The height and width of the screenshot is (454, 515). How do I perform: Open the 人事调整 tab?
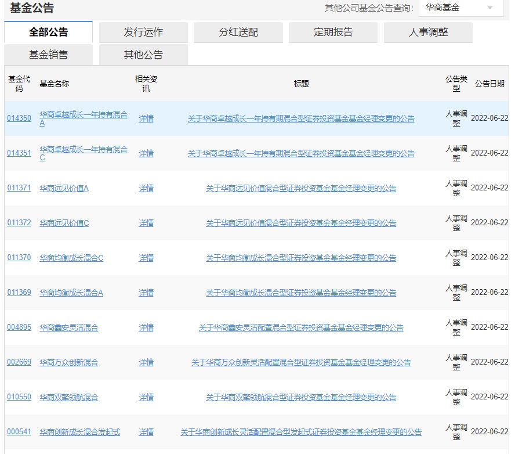click(428, 32)
